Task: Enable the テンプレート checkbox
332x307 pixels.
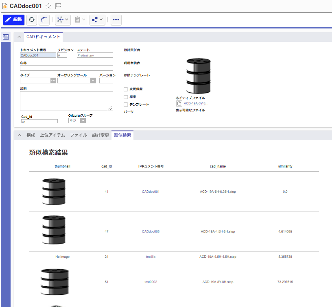Action: pyautogui.click(x=126, y=104)
